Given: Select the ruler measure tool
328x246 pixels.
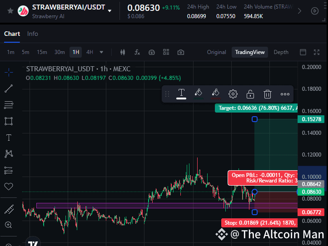Looking at the screenshot, I should pyautogui.click(x=9, y=209).
